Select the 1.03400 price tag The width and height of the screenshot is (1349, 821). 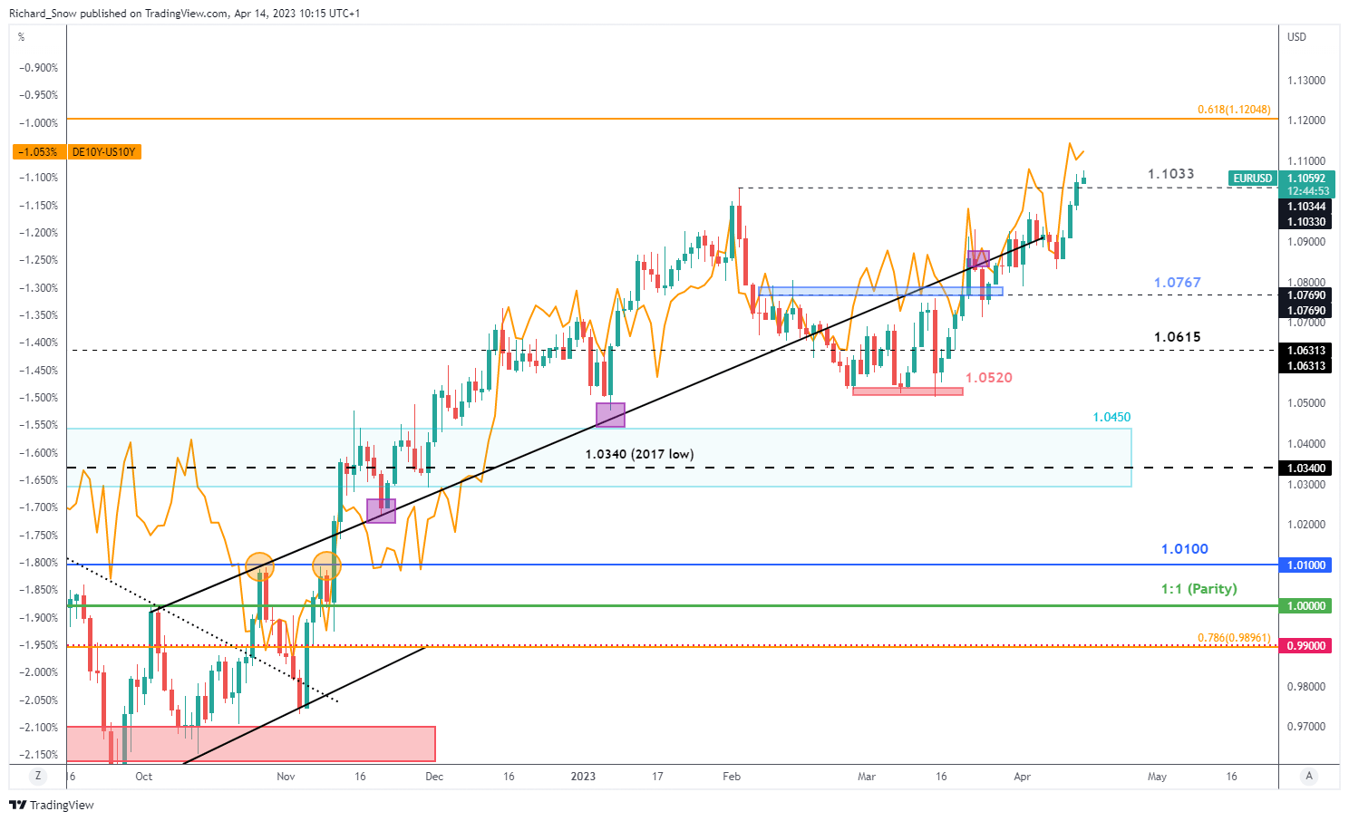tap(1305, 468)
